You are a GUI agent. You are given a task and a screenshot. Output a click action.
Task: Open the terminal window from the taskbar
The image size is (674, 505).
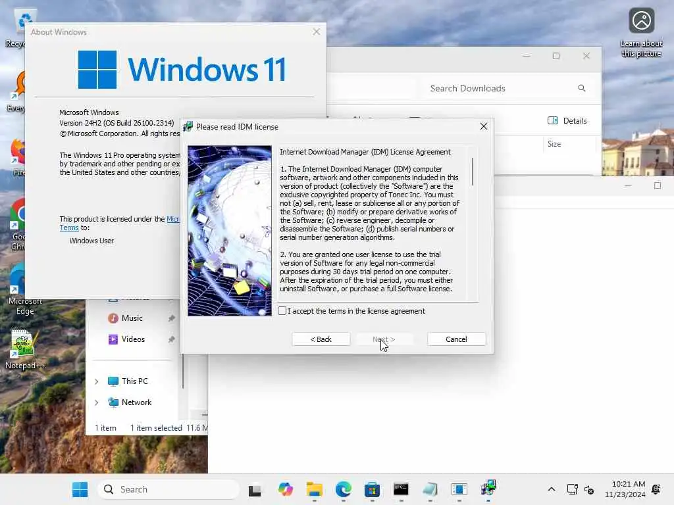point(401,489)
